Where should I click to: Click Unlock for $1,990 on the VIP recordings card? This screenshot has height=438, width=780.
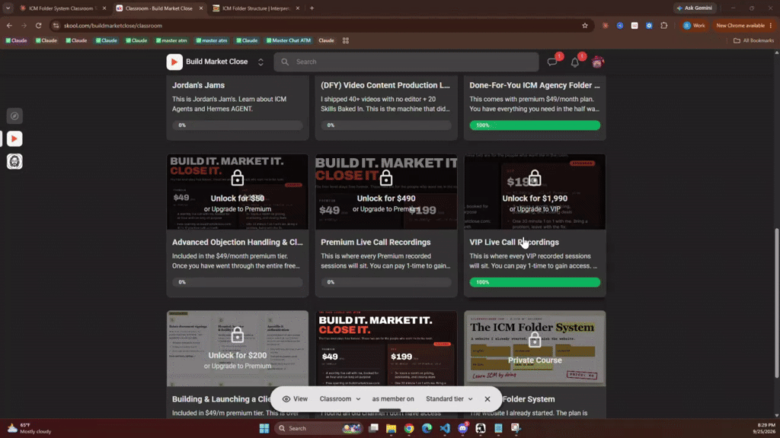click(x=535, y=198)
